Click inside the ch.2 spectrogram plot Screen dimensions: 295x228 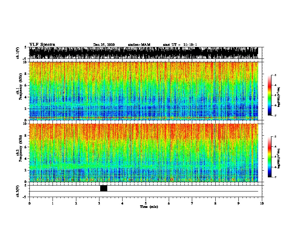pyautogui.click(x=143, y=153)
